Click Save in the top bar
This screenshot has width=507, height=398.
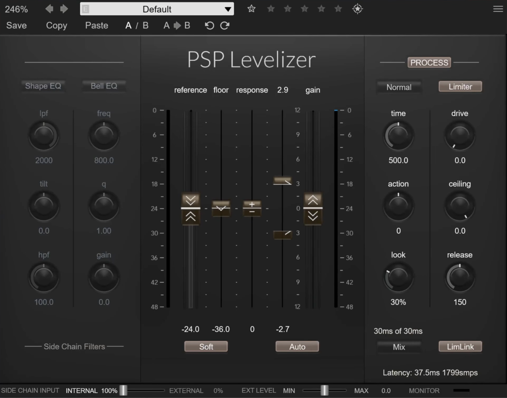pos(17,25)
